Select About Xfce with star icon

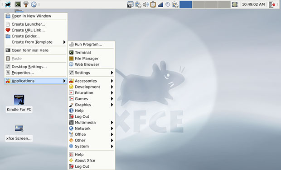(92, 161)
